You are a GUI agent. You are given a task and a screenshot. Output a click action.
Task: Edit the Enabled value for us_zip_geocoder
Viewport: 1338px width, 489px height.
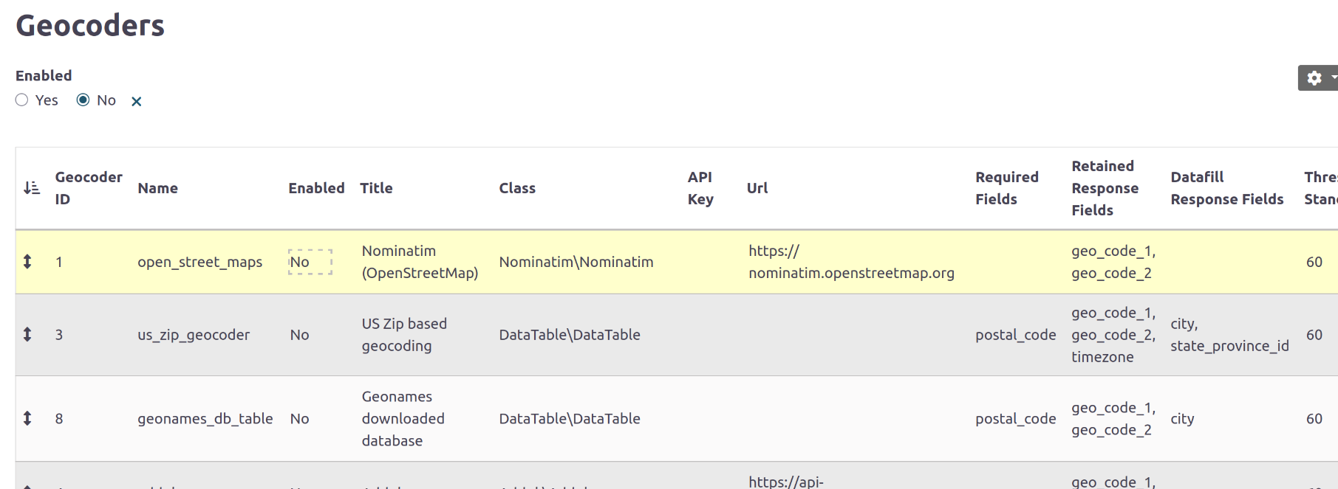(299, 335)
